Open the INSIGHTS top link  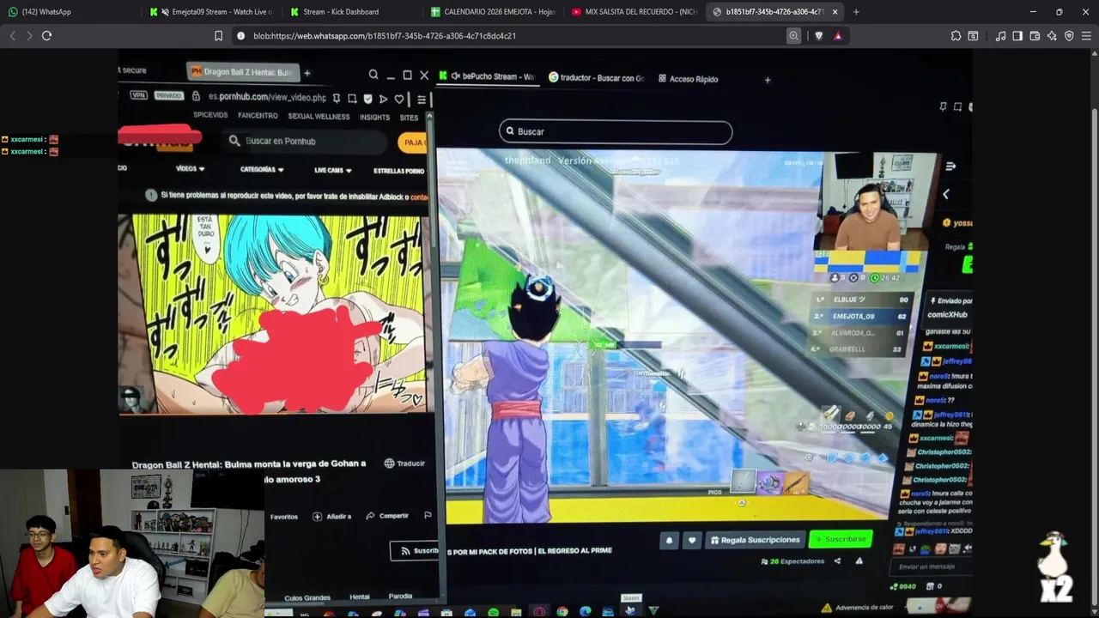[x=374, y=117]
